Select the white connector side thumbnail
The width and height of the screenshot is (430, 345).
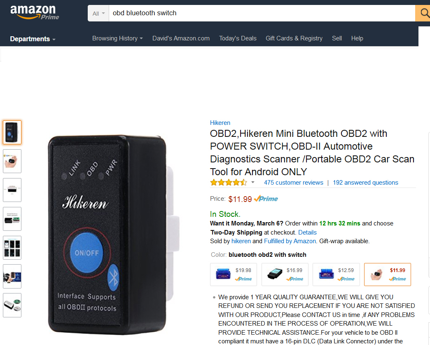(x=12, y=190)
